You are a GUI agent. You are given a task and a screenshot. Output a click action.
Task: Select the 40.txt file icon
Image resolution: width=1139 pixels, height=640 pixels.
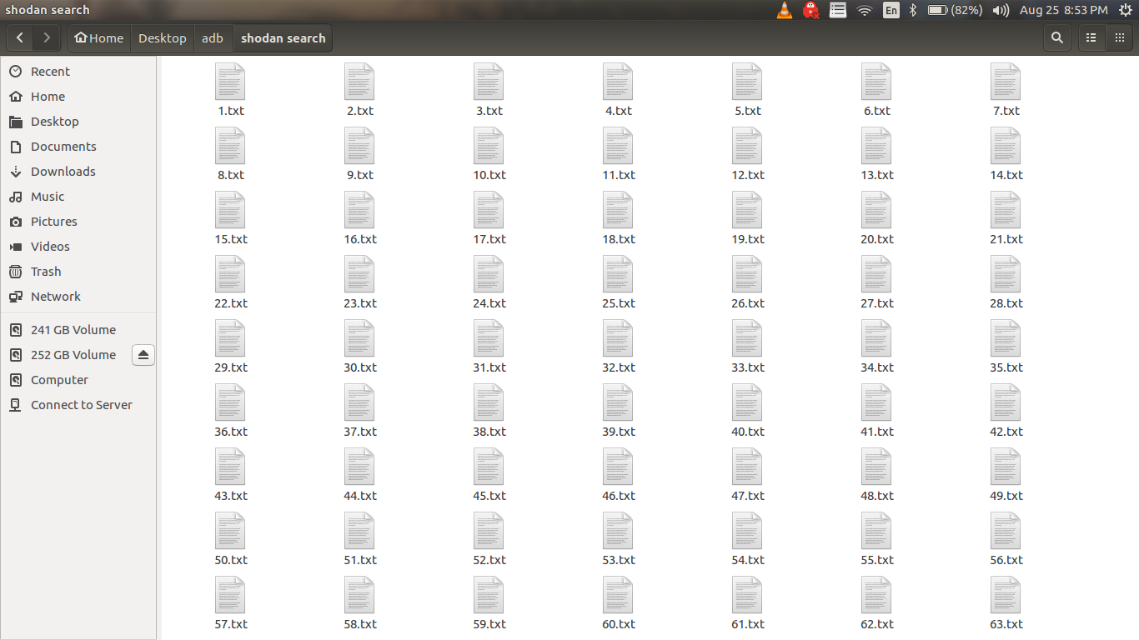[x=747, y=402]
